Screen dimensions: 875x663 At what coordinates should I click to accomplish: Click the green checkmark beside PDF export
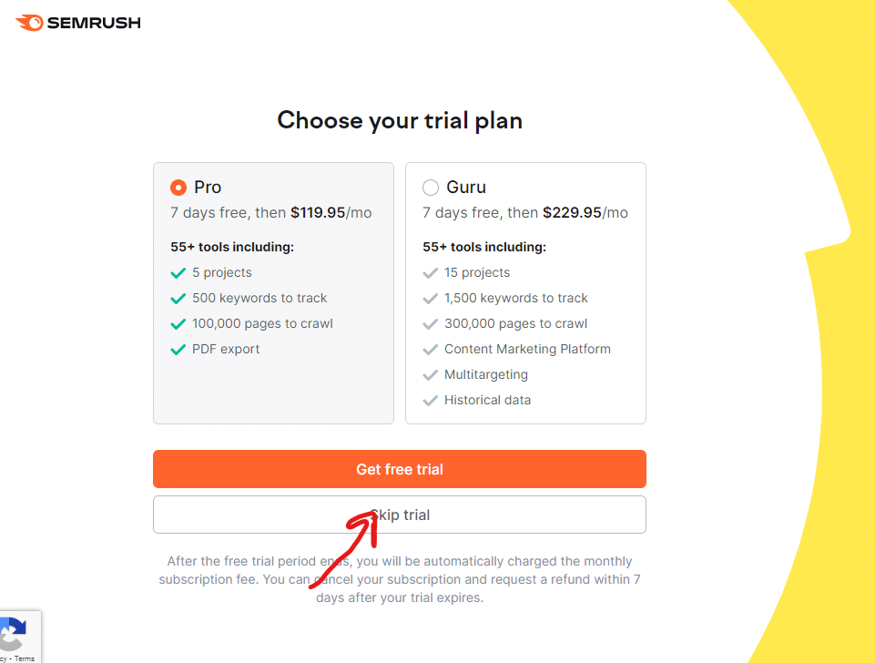178,349
